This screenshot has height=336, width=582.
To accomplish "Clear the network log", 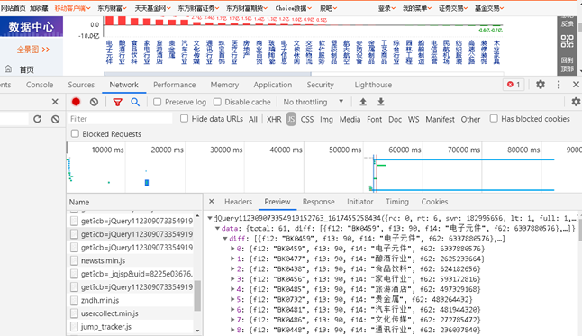I will click(x=95, y=102).
